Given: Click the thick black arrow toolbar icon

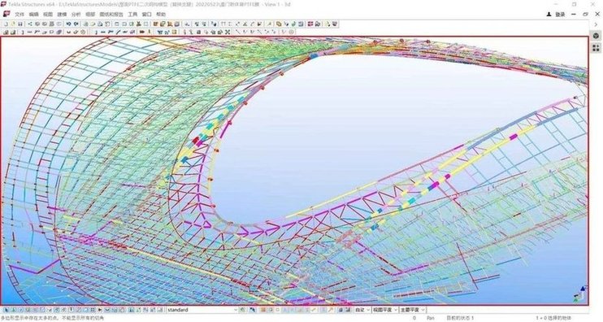Looking at the screenshot, I should point(142,33).
